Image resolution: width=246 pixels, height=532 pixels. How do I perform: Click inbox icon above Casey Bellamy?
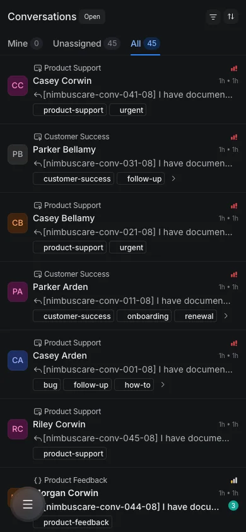tap(38, 205)
